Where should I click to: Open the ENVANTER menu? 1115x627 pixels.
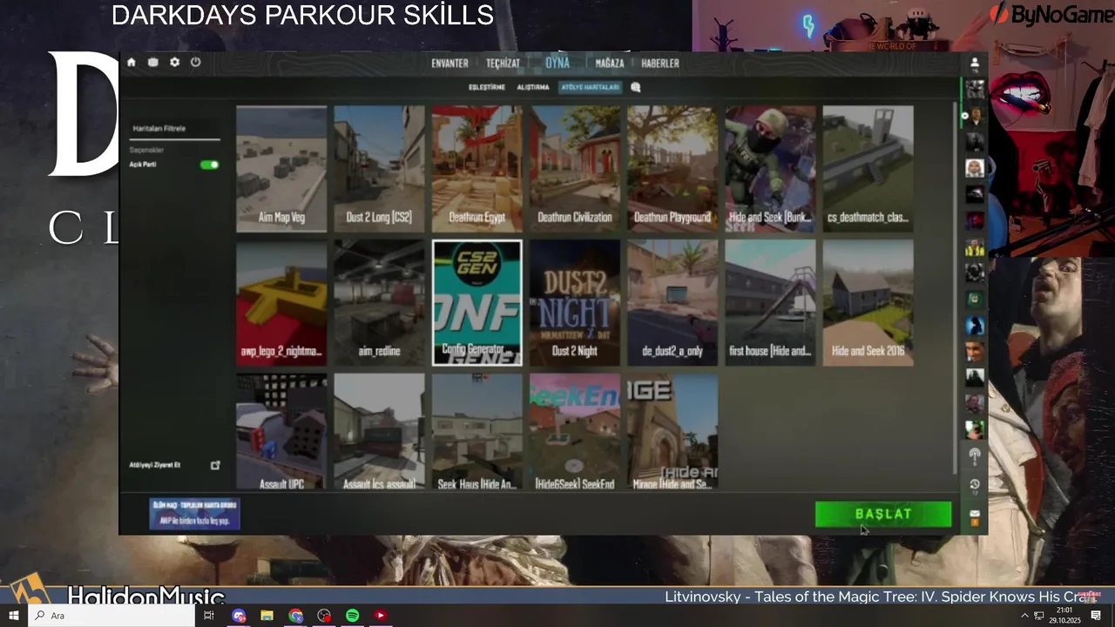(x=449, y=64)
